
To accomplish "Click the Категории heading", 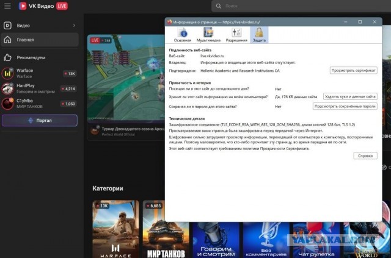I will pos(108,188).
